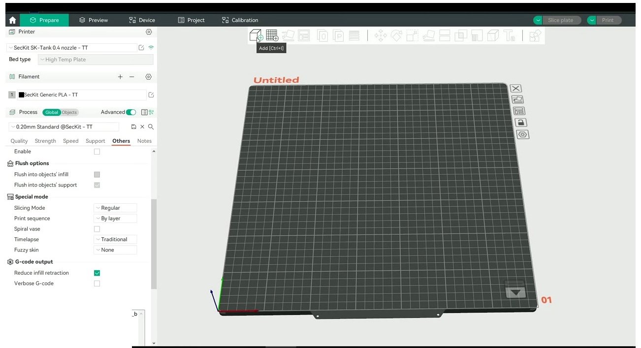Add a filament with the plus icon
Screen dimensions: 641x348
[x=120, y=77]
